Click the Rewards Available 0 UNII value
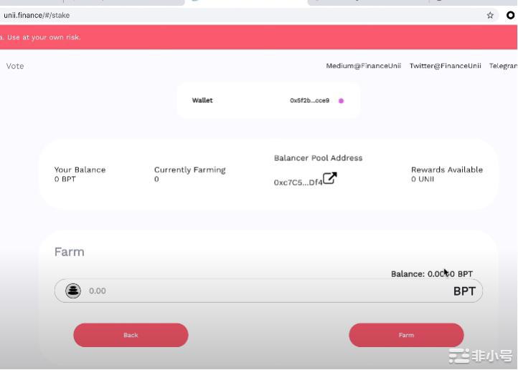Screen dimensions: 518x370 (423, 179)
